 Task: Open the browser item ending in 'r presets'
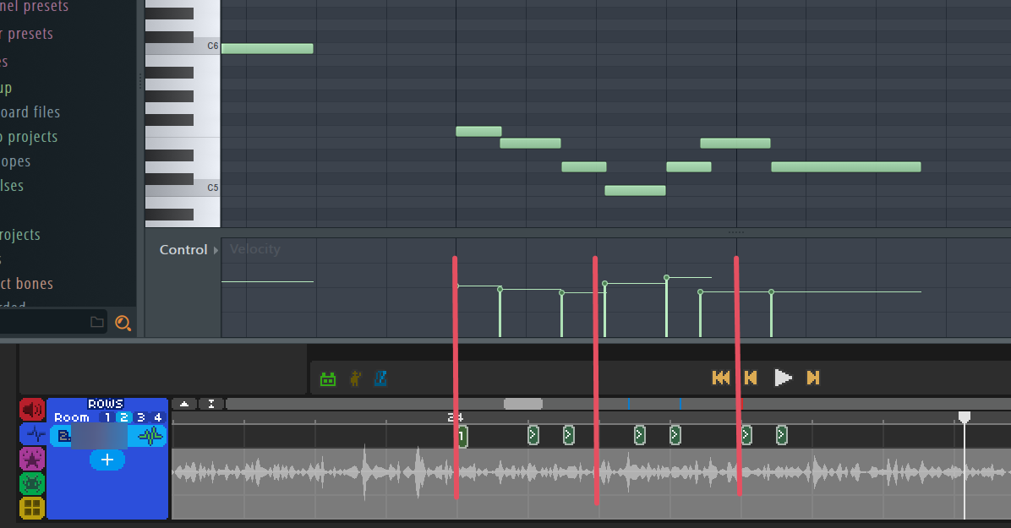click(26, 34)
